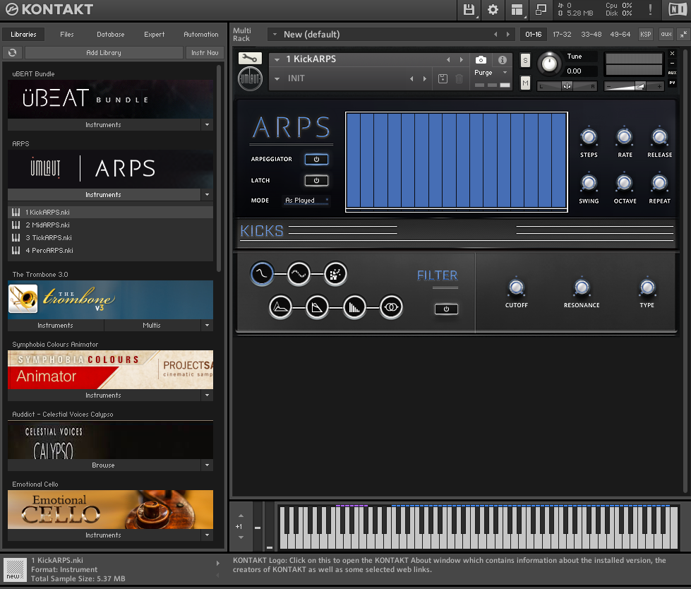Open the Mode dropdown showing As Played
This screenshot has width=691, height=589.
(x=307, y=200)
